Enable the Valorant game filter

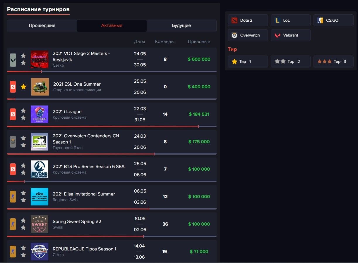click(x=290, y=35)
